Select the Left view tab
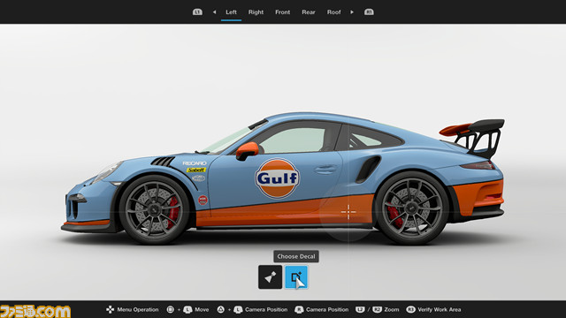This screenshot has width=566, height=318. (x=231, y=11)
